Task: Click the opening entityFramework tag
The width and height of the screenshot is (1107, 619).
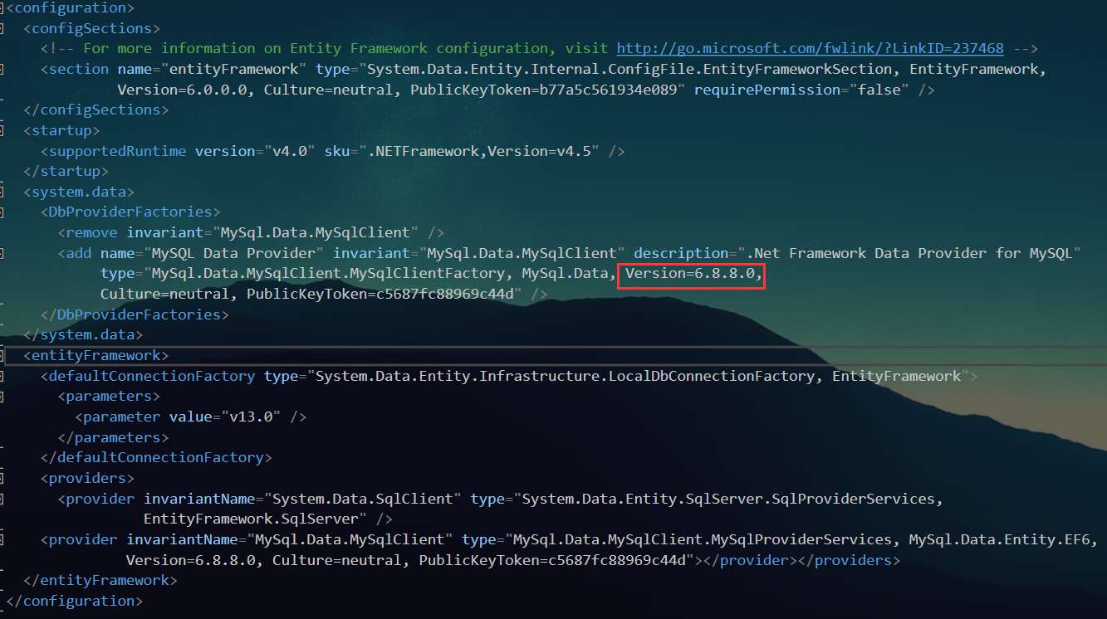Action: pyautogui.click(x=96, y=355)
